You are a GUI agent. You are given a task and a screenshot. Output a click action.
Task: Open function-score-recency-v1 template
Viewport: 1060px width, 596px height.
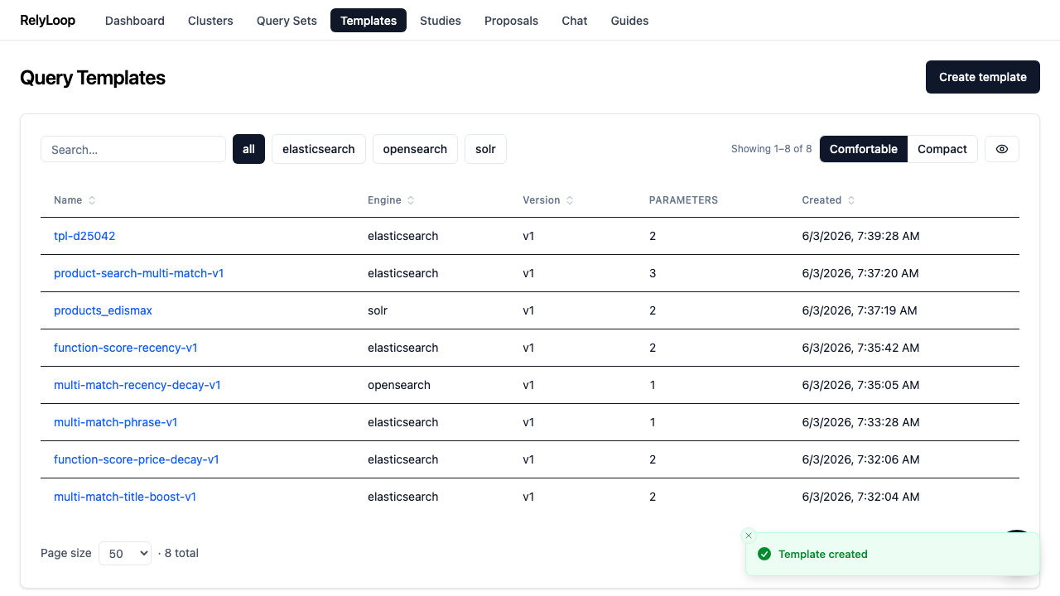pyautogui.click(x=126, y=348)
